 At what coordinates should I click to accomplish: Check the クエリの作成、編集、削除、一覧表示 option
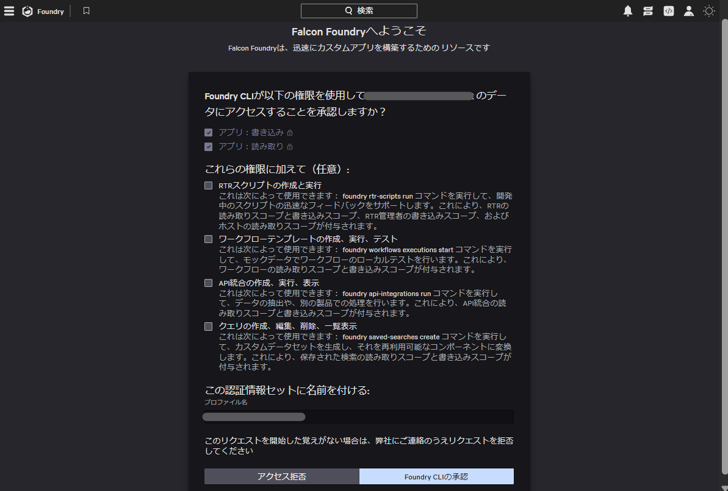click(208, 326)
